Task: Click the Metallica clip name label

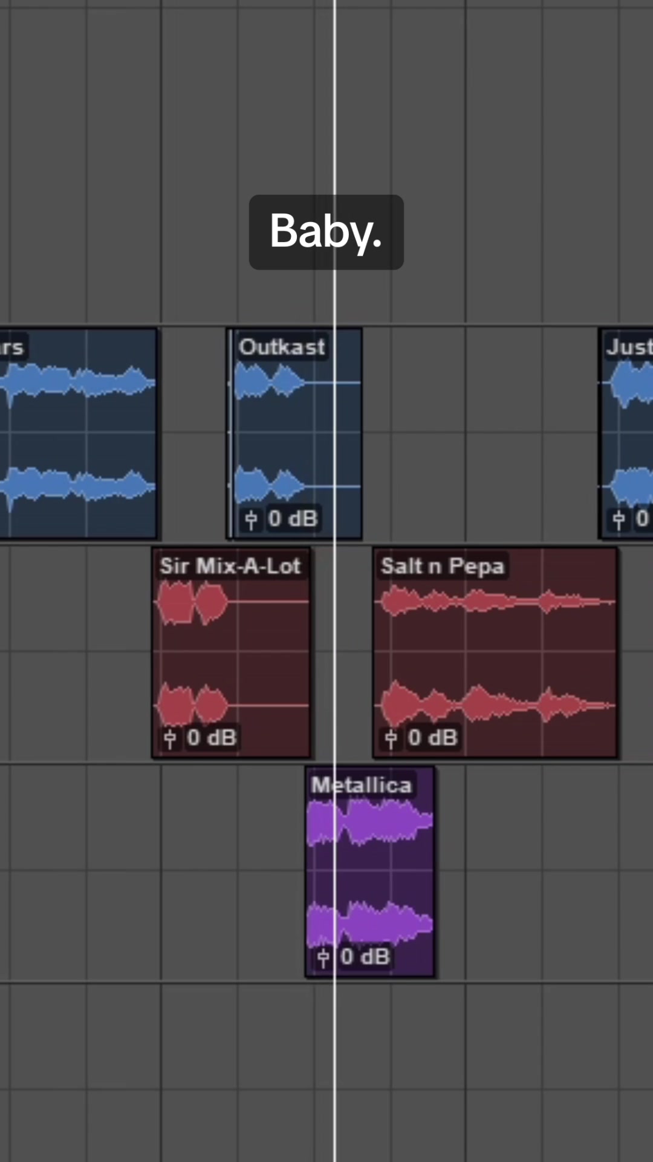Action: 362,785
